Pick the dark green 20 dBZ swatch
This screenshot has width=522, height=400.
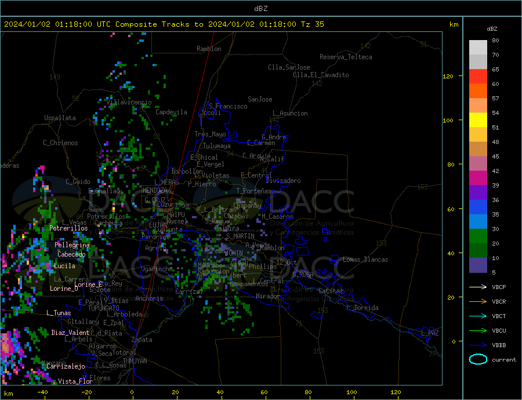coord(478,251)
